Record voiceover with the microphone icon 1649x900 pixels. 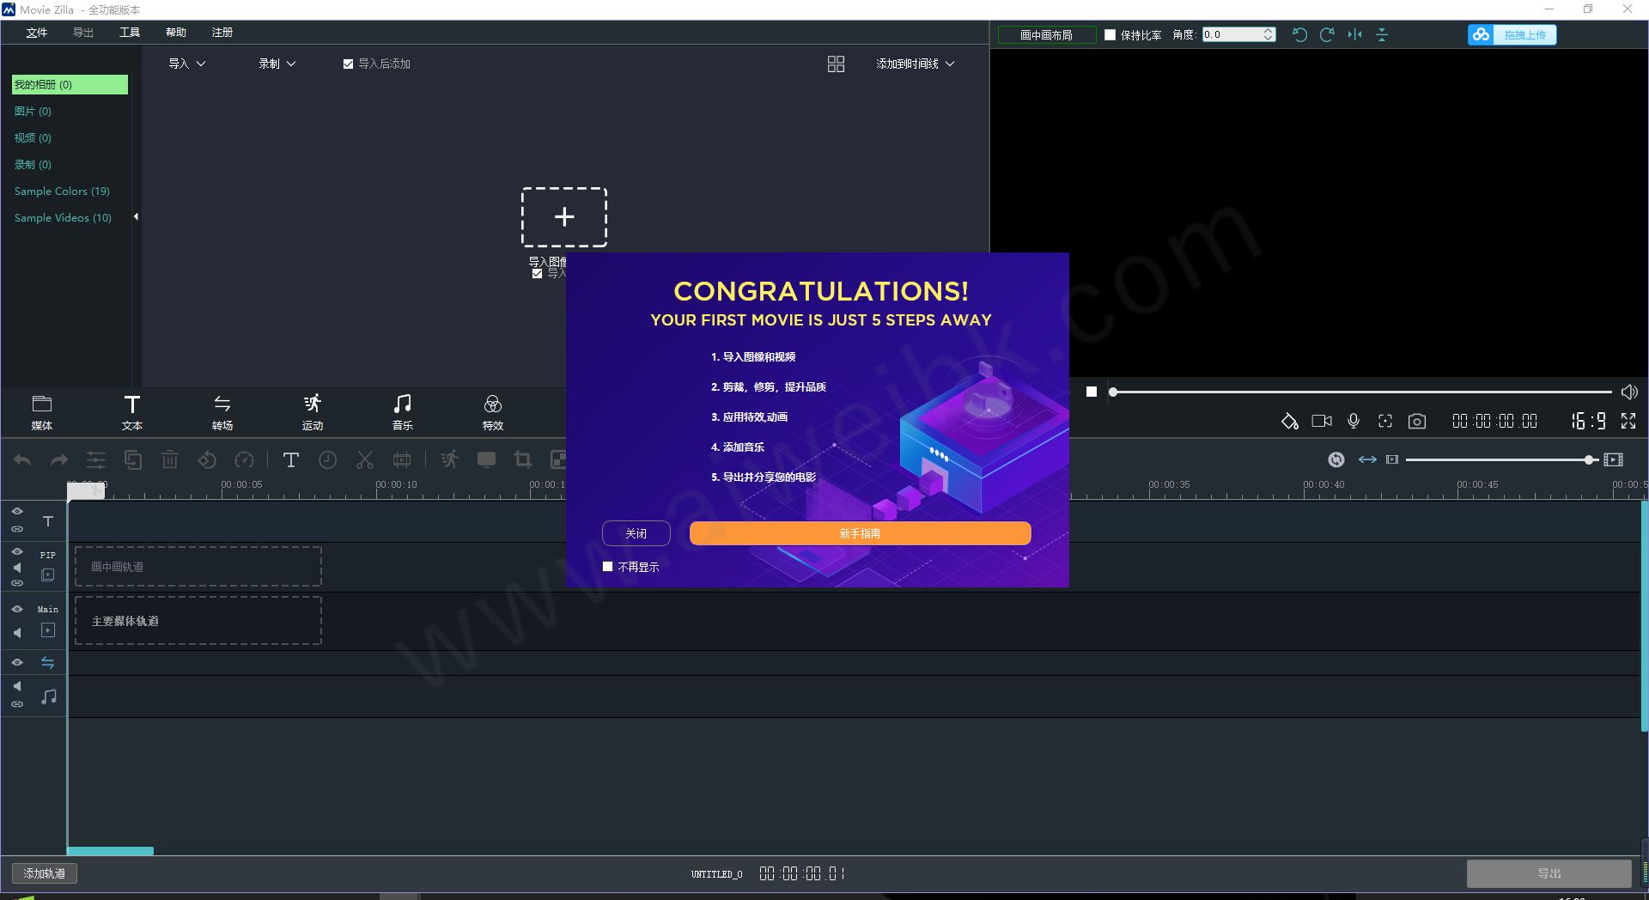tap(1353, 421)
